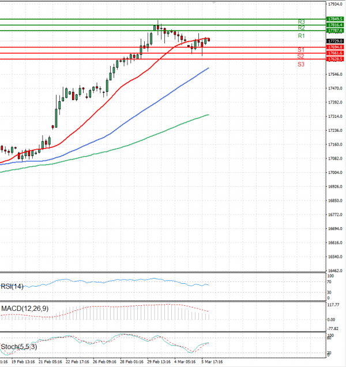Click the S3 support label
346x367 pixels.
coord(301,64)
